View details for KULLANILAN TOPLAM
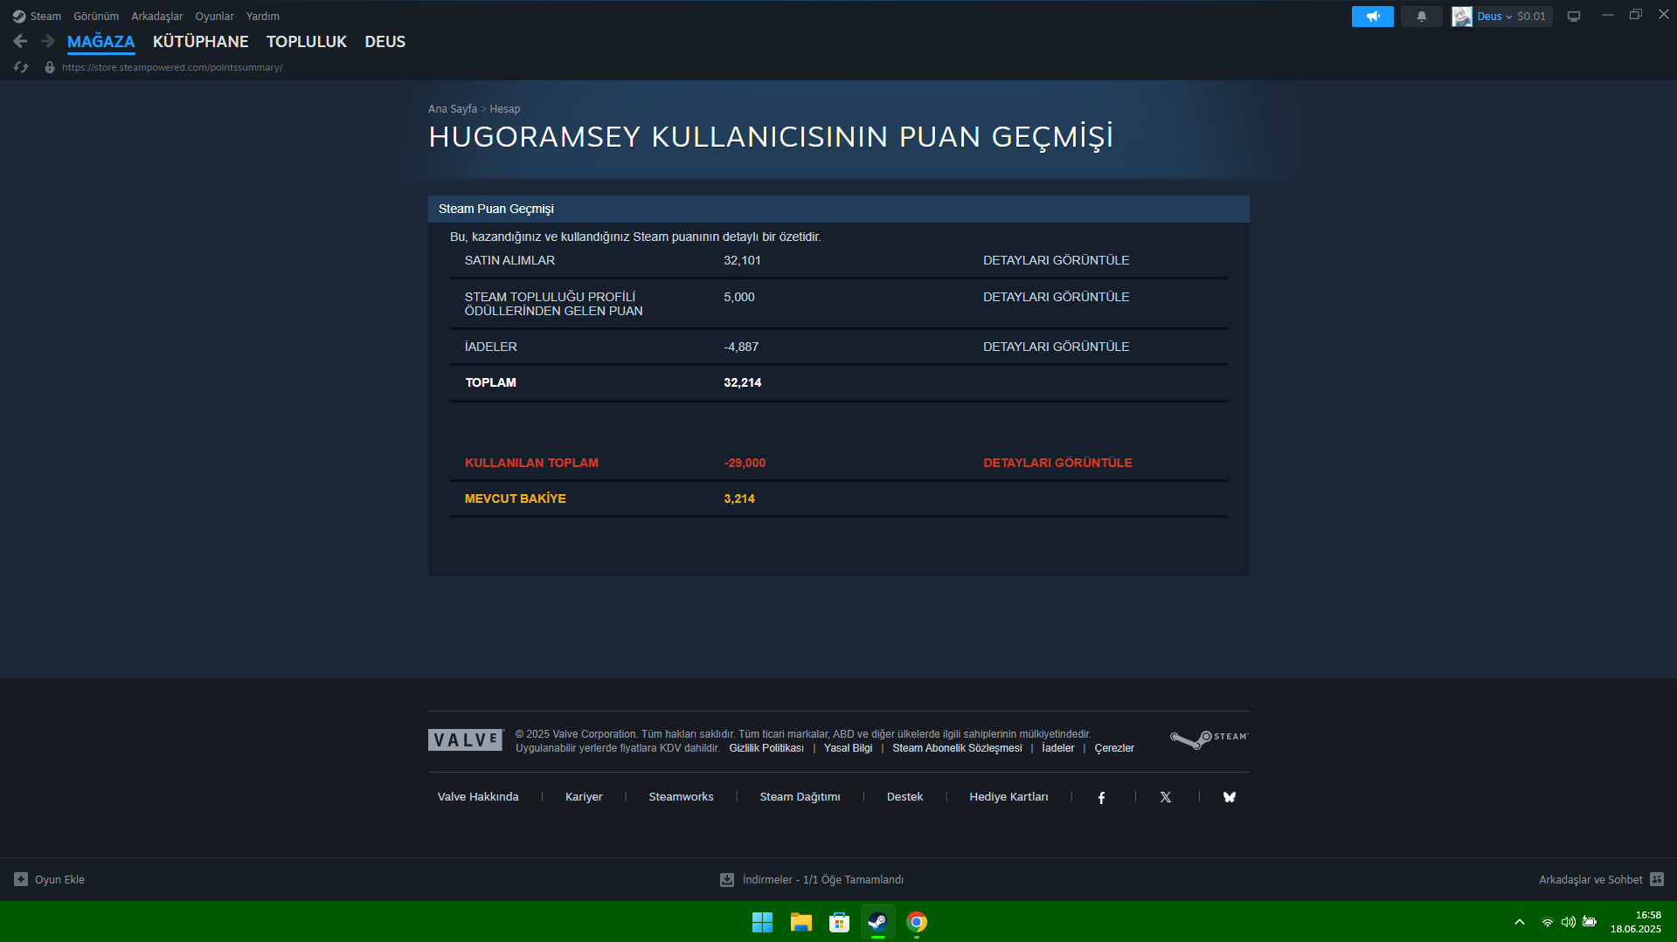 tap(1057, 463)
